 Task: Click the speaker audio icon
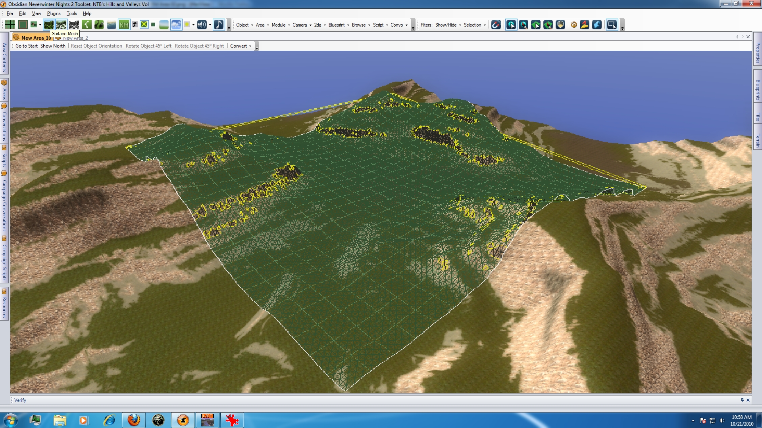(202, 25)
